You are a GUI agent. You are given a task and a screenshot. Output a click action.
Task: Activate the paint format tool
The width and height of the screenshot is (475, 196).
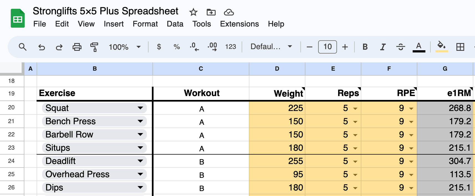[94, 47]
